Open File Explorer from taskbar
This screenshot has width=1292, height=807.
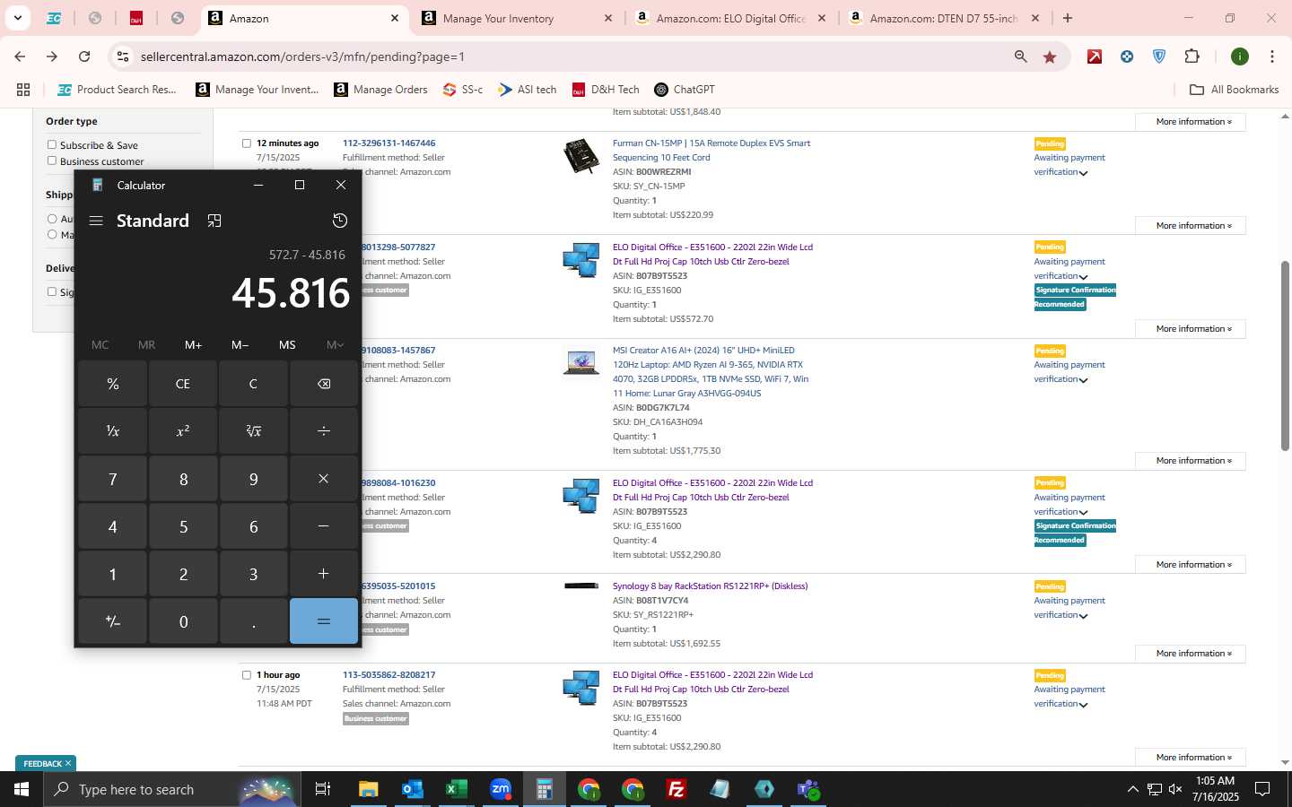(x=368, y=789)
